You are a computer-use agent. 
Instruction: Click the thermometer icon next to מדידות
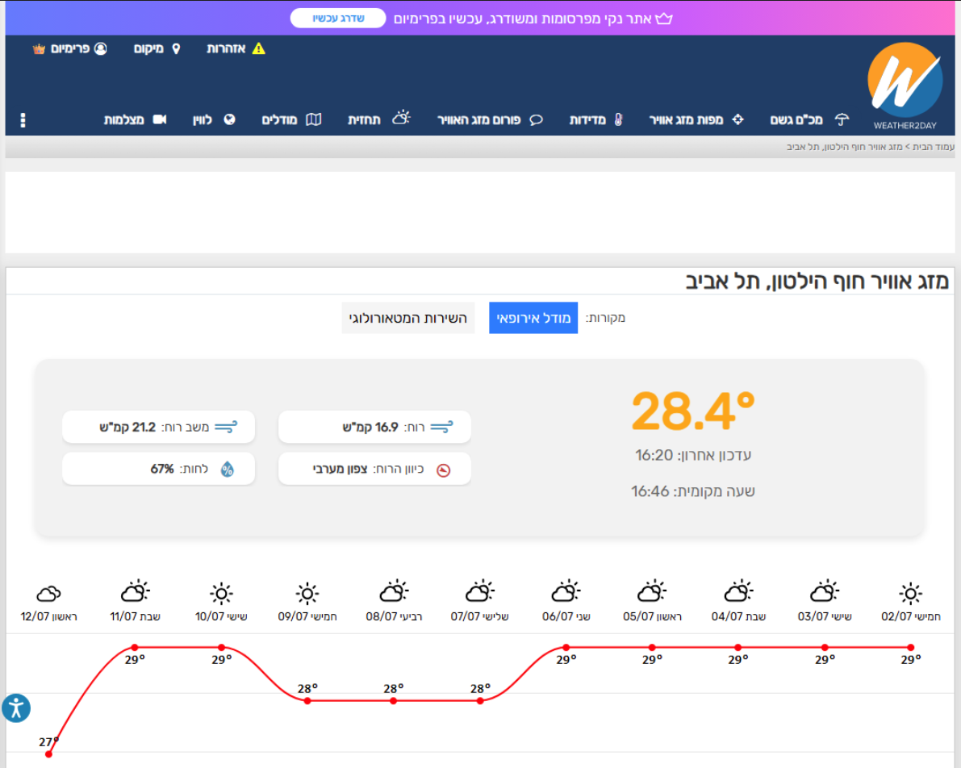click(618, 119)
